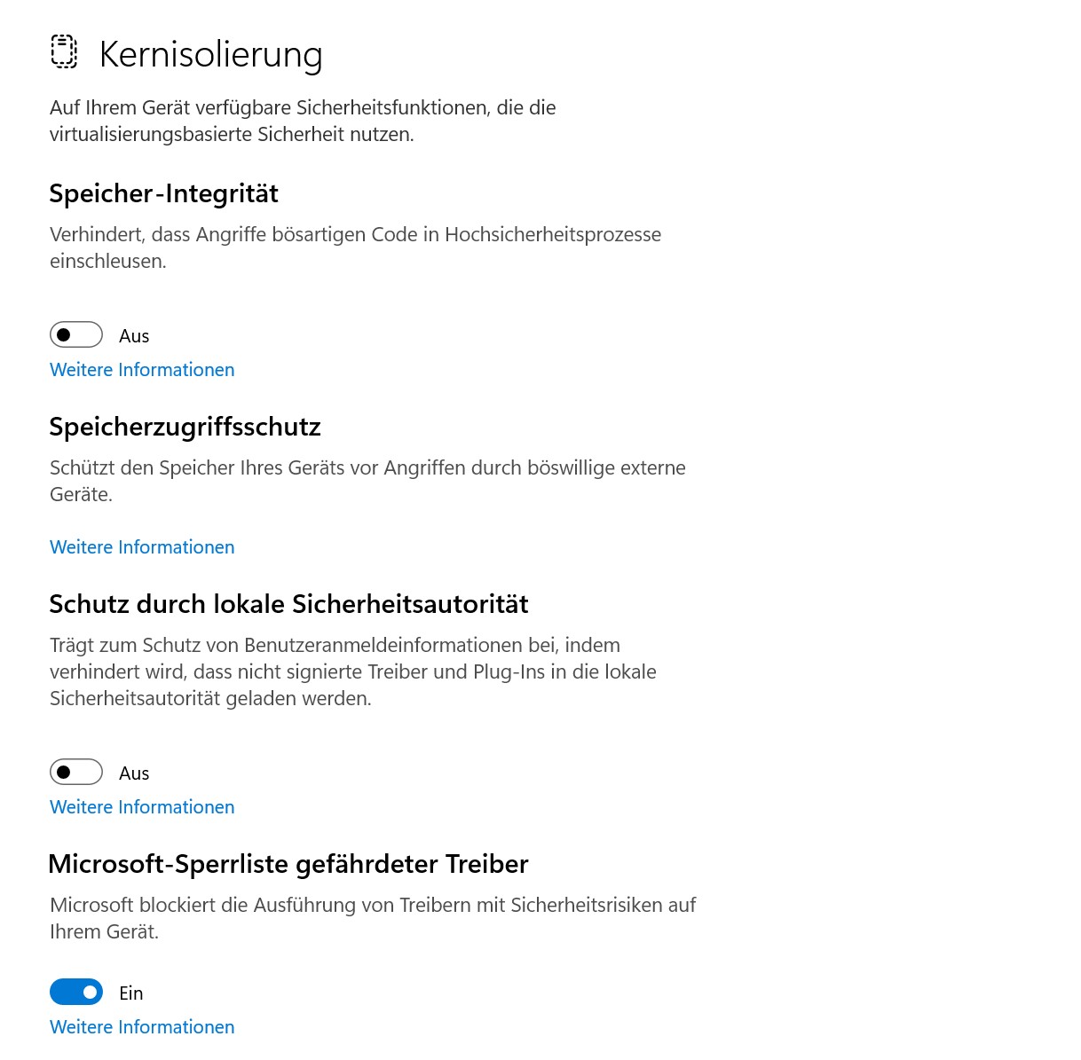Open Weitere Informationen for the Microsoft-Sperrliste

tap(142, 1027)
